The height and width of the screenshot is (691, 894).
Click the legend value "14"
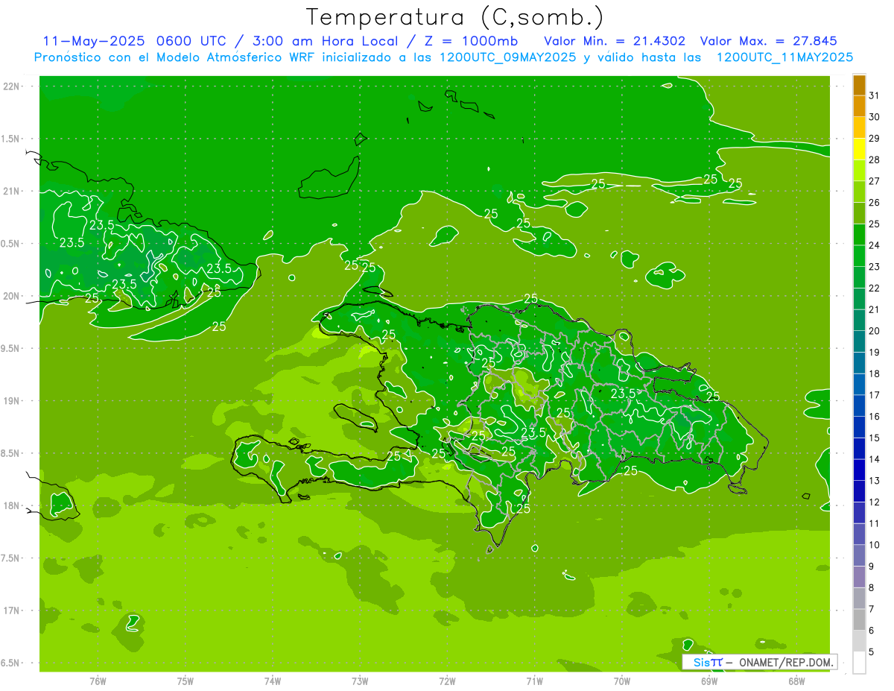click(x=874, y=460)
